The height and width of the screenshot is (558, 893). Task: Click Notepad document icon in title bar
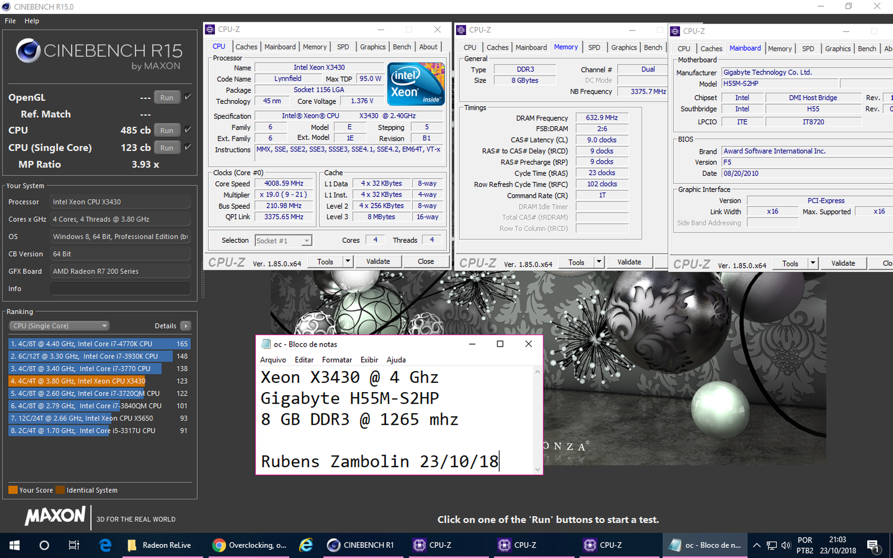click(x=266, y=344)
